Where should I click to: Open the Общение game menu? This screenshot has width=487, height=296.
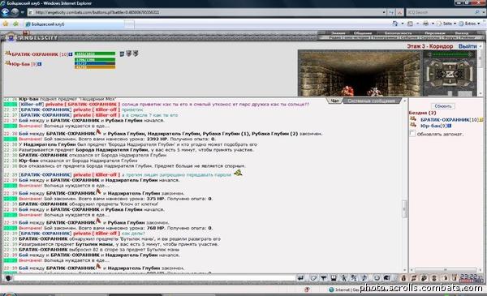click(x=363, y=33)
